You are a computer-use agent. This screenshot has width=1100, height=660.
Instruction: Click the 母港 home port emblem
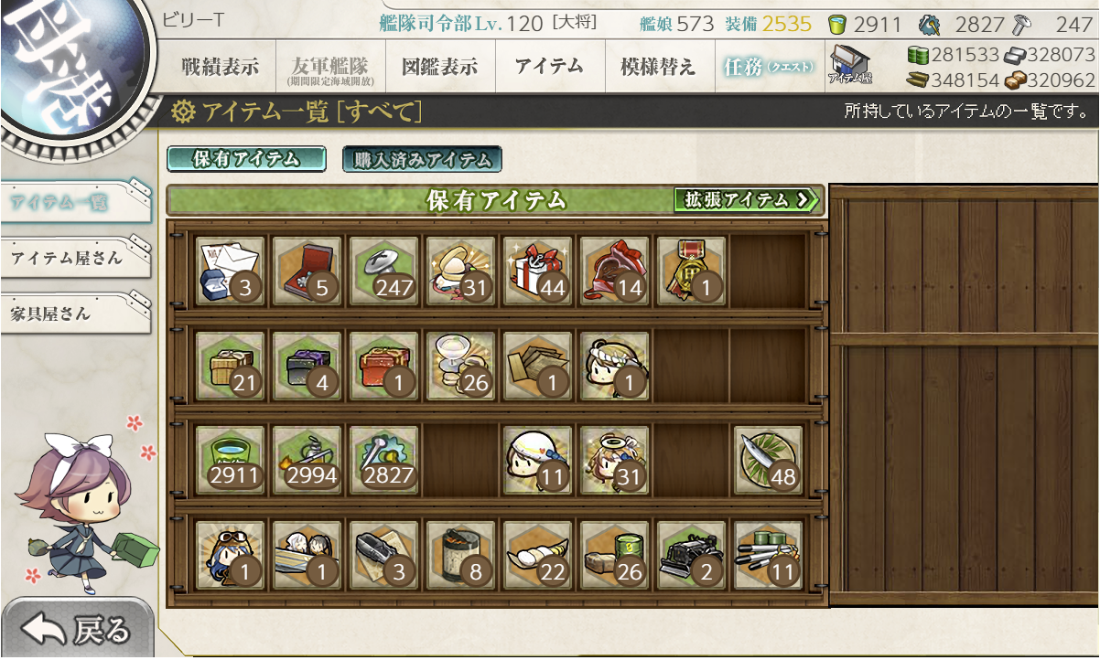(x=71, y=62)
